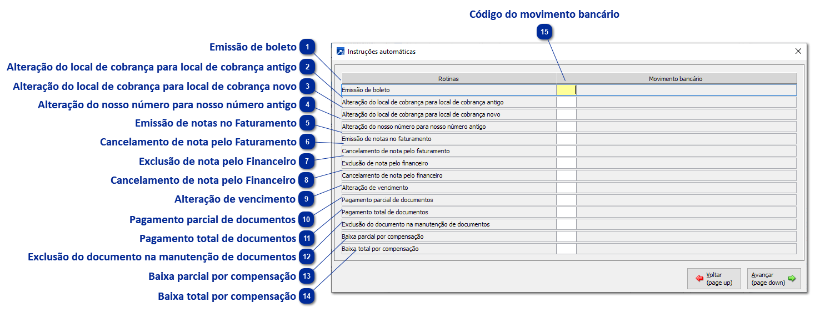Click code field for Pagamento total de documentos
This screenshot has height=312, width=820.
(x=566, y=212)
